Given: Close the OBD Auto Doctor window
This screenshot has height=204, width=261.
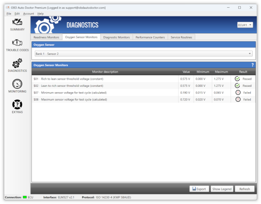Looking at the screenshot, I should tap(251, 8).
